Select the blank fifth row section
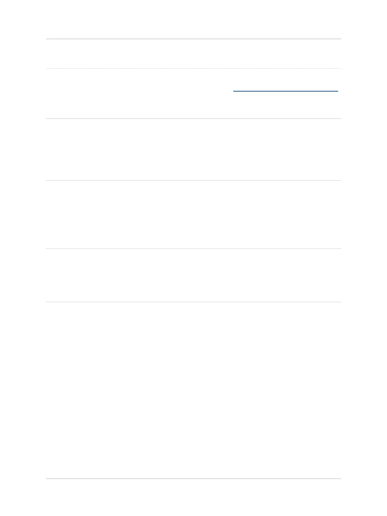 pos(193,275)
